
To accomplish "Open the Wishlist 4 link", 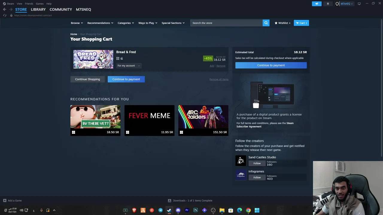I will pos(282,23).
